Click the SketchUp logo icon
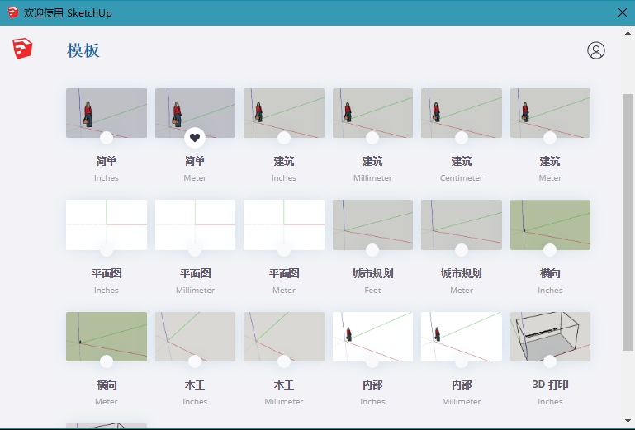 [22, 50]
